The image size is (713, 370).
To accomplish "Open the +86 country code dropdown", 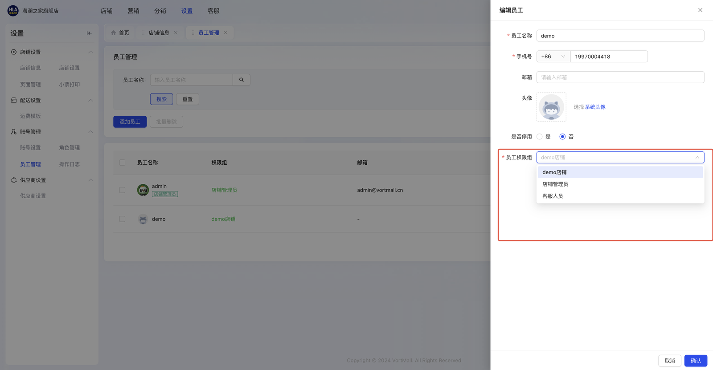I will [x=553, y=57].
